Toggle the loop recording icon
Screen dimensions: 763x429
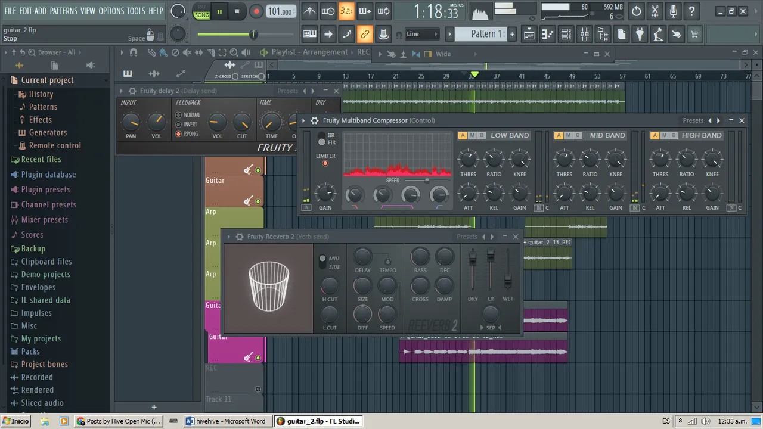384,11
